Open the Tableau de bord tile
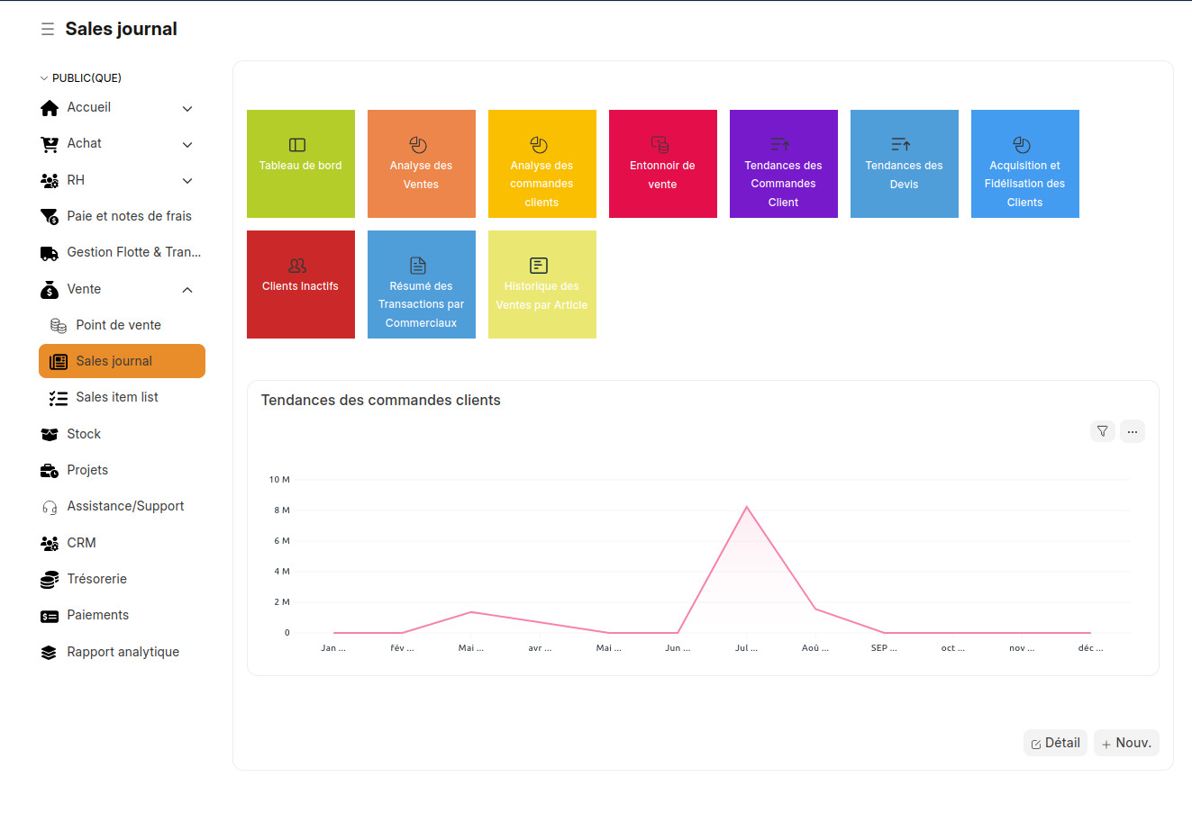The height and width of the screenshot is (822, 1192). click(x=300, y=164)
